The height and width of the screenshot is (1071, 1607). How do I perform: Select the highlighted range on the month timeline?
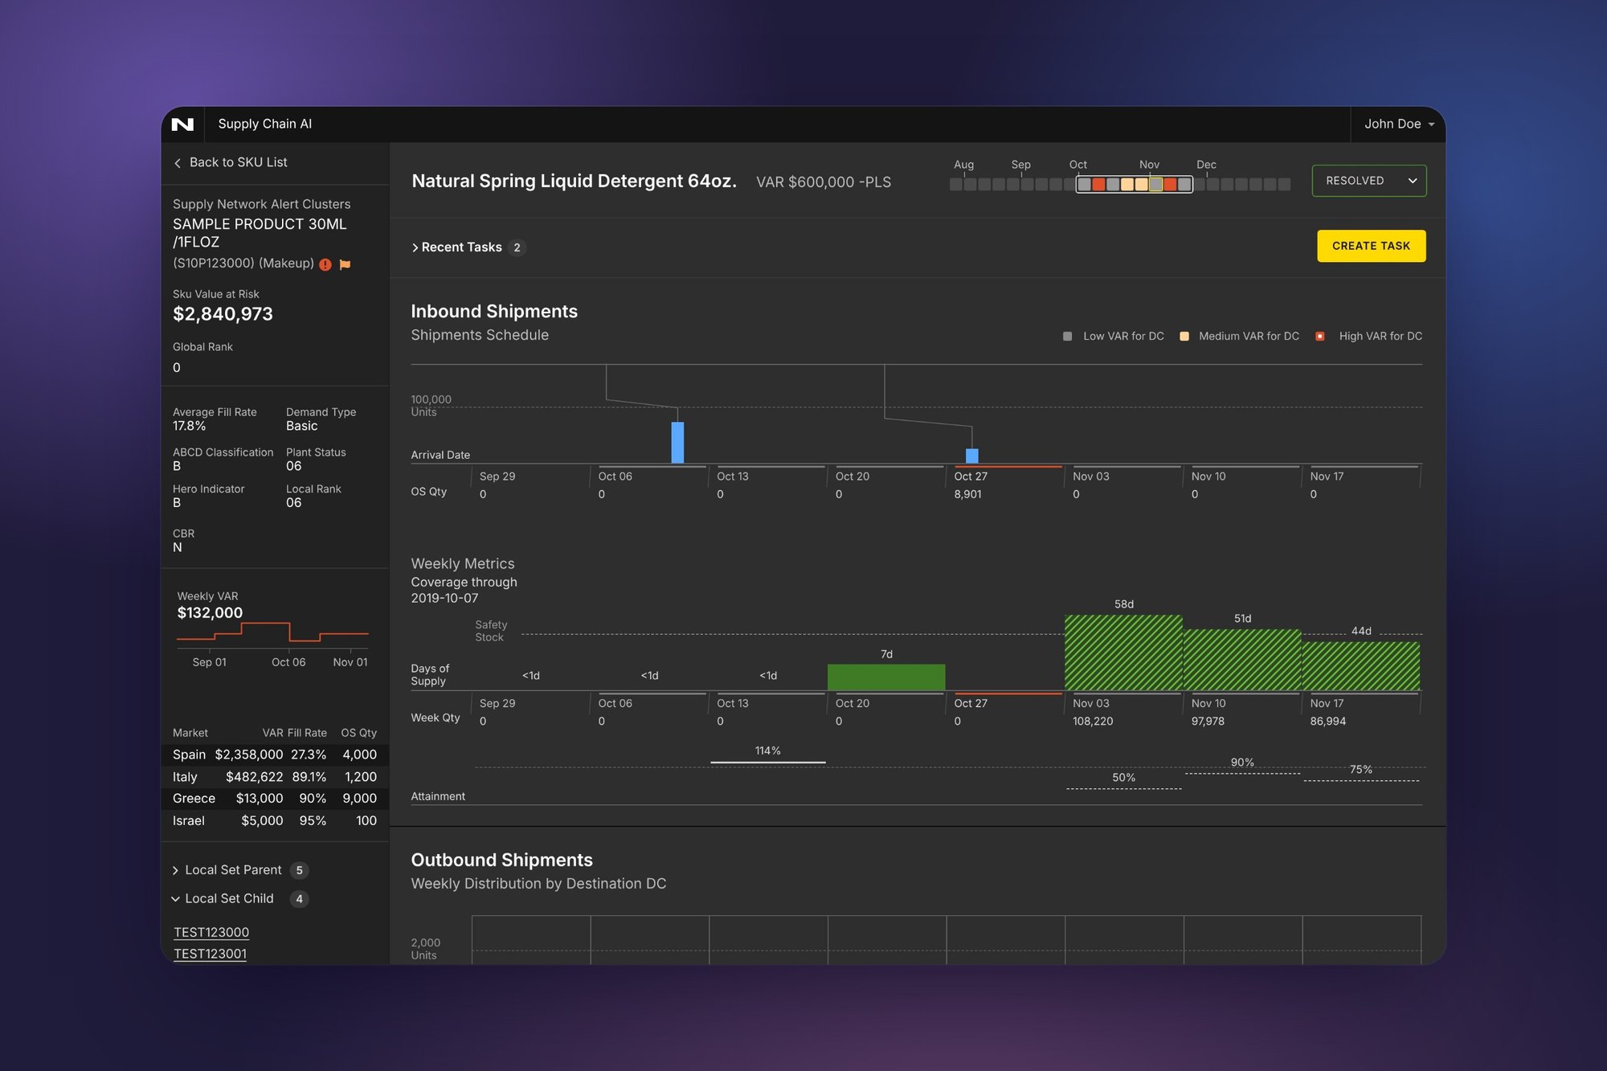pyautogui.click(x=1134, y=184)
